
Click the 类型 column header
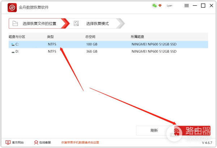coord(50,37)
